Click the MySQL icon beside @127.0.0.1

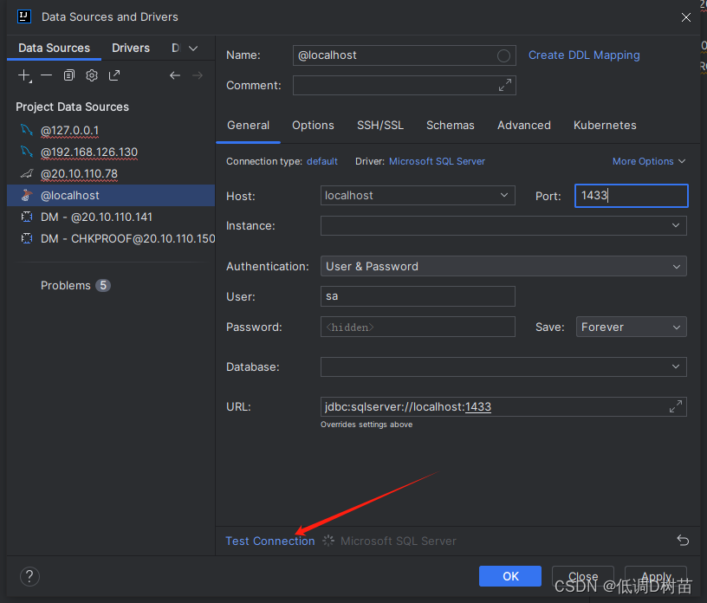coord(27,130)
